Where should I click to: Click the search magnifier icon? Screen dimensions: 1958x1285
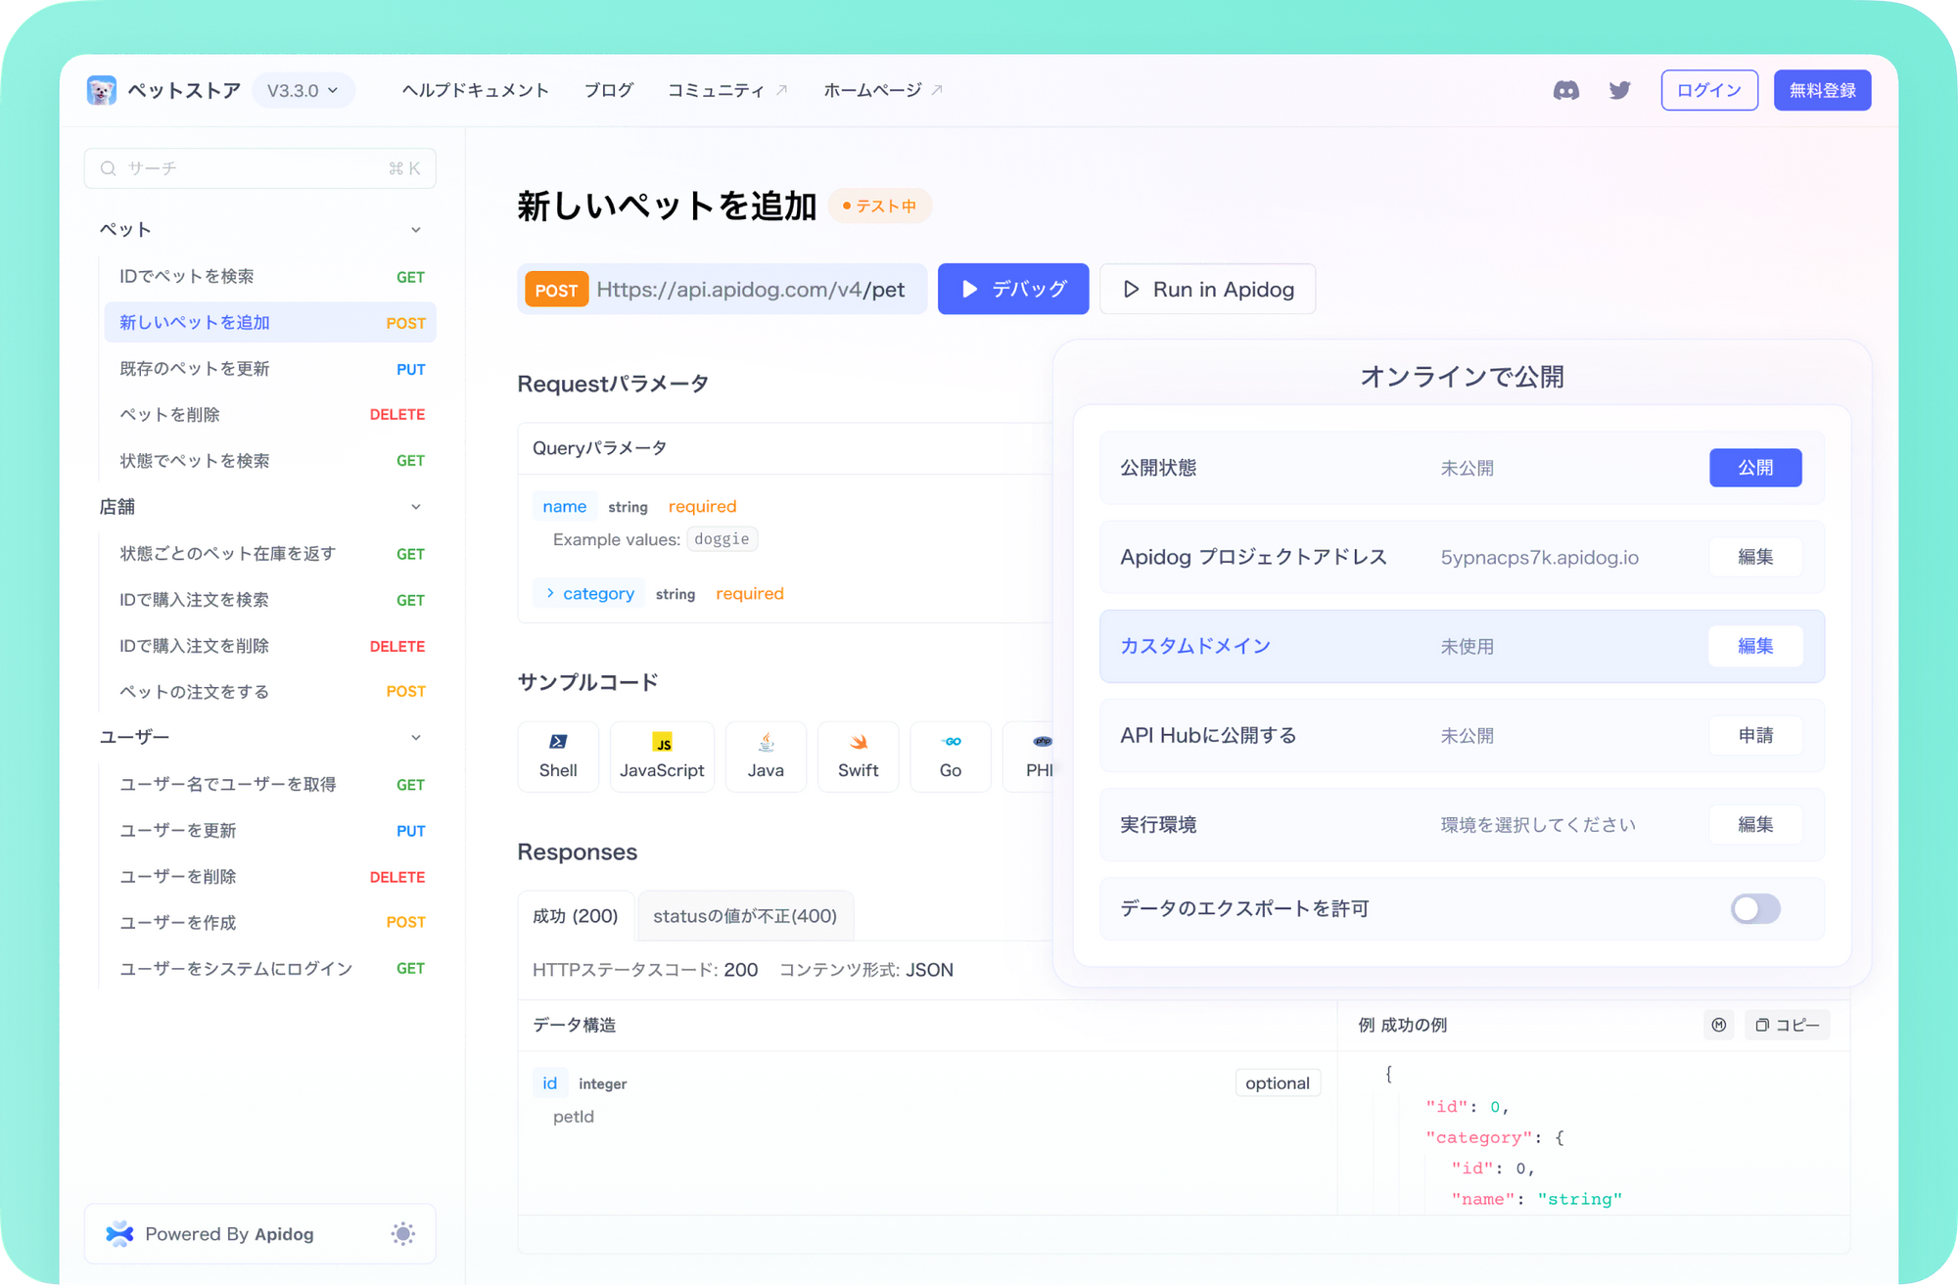(109, 168)
